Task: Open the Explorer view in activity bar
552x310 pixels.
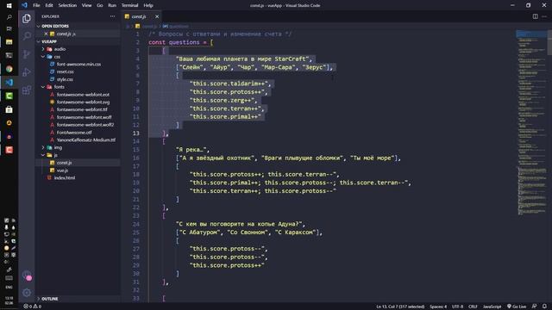Action: click(27, 18)
